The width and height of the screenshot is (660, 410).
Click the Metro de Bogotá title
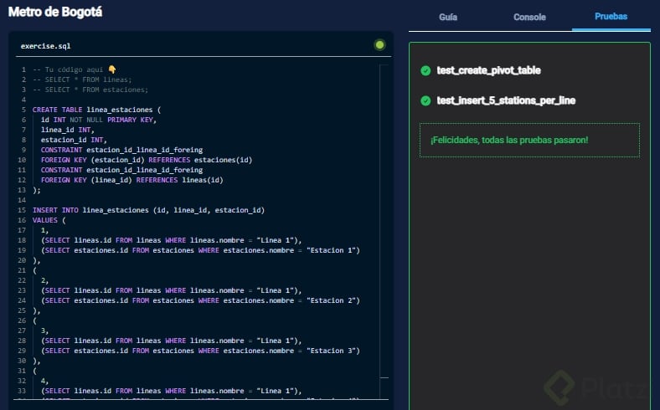coord(55,12)
